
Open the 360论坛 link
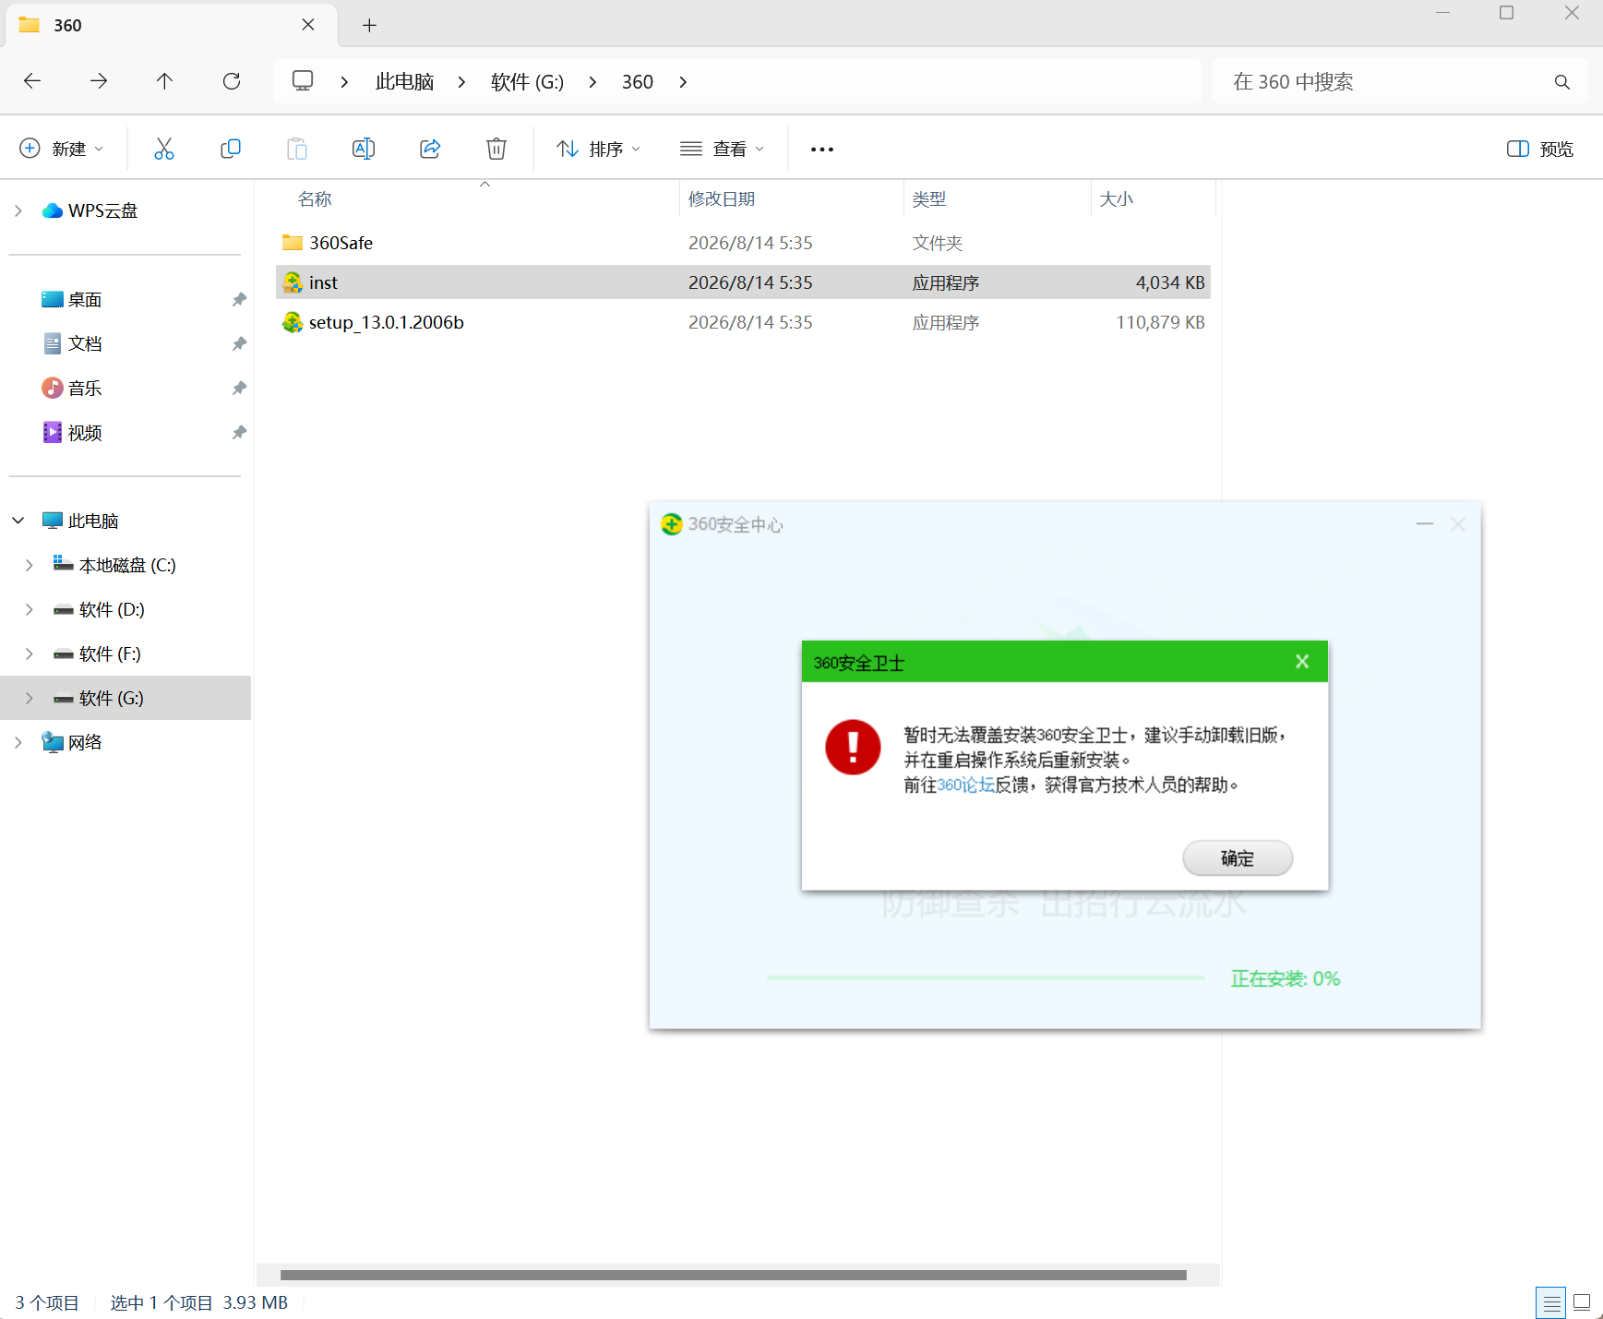pos(966,785)
